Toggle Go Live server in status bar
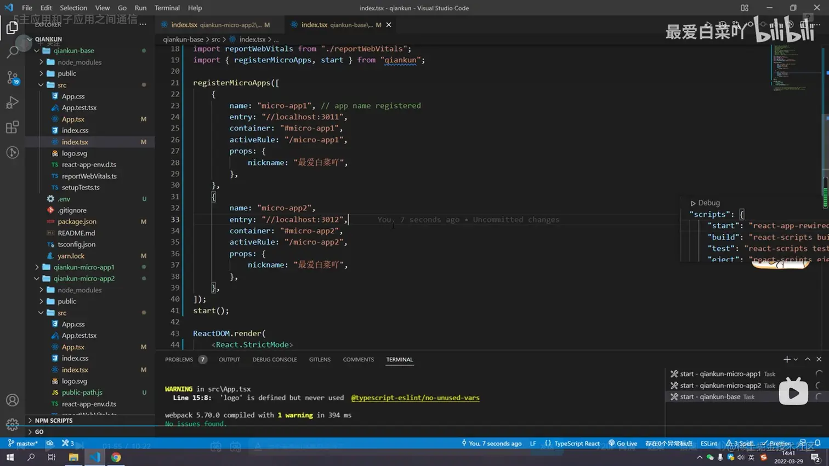 pyautogui.click(x=623, y=444)
